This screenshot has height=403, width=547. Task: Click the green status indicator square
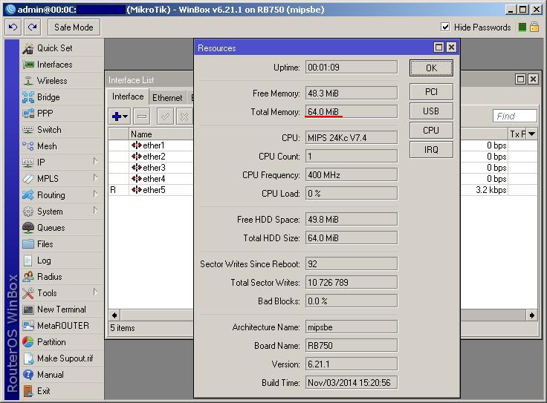522,27
